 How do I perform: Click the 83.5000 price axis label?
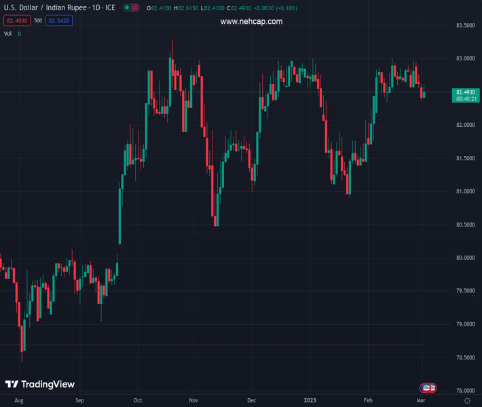tap(464, 26)
